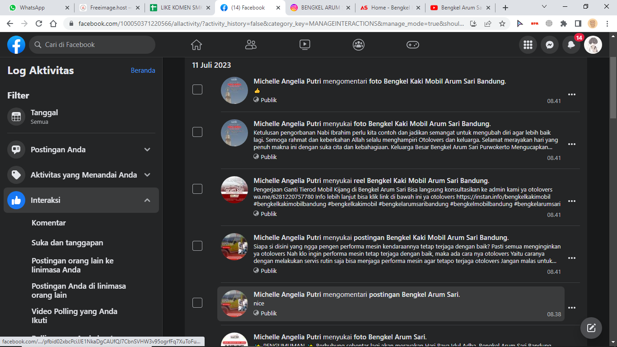Open Chrome extensions puzzle icon
617x347 pixels.
click(563, 24)
